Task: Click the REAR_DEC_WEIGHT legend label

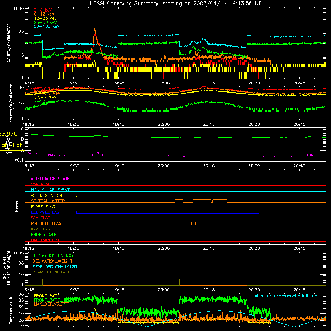Action: point(51,272)
